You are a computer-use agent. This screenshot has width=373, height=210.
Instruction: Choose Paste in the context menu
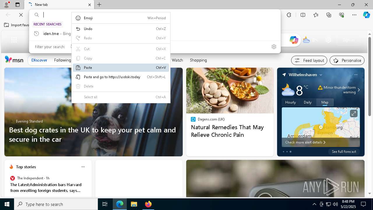[121, 68]
